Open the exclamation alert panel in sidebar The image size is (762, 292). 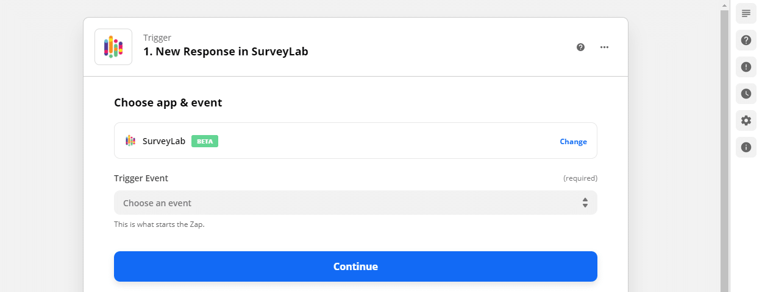coord(746,67)
